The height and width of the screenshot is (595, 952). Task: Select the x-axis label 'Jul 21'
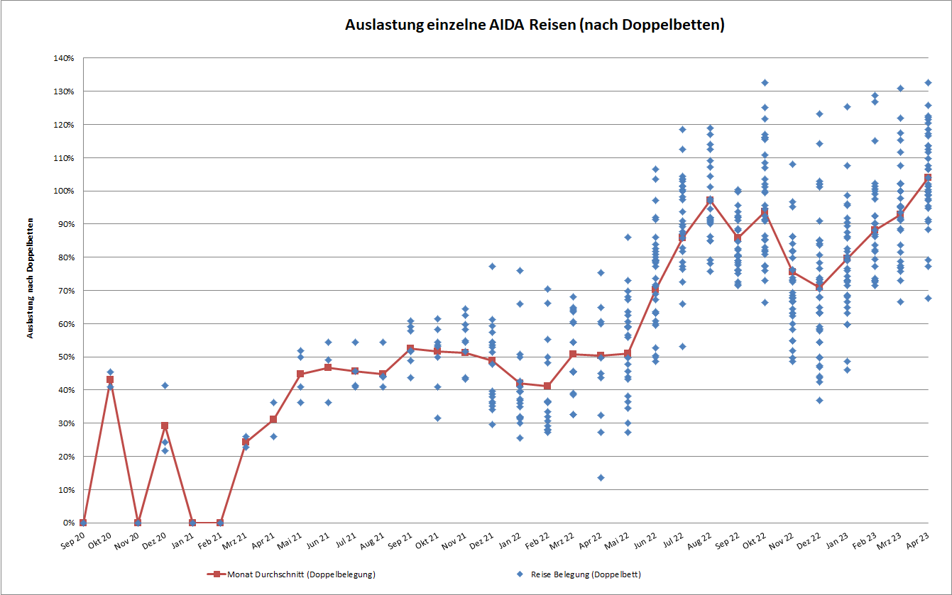pos(346,540)
